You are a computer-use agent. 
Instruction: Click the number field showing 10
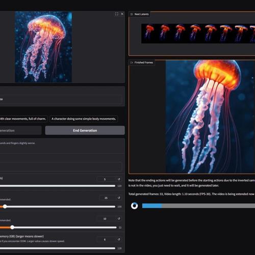(107, 219)
